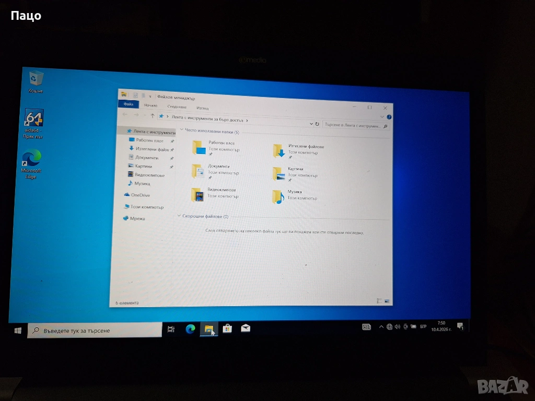The width and height of the screenshot is (535, 401).
Task: Open the address bar history dropdown
Action: [x=311, y=124]
